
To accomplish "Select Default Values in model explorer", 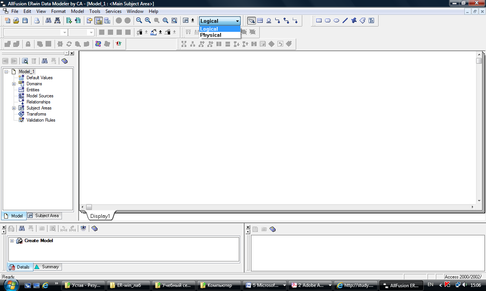I will [39, 78].
